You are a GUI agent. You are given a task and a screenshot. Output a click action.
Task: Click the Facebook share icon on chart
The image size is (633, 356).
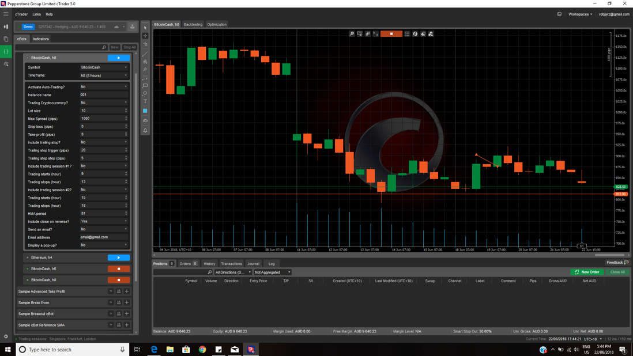(x=415, y=34)
